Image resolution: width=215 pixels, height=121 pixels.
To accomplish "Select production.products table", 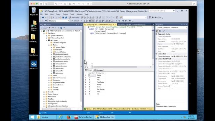I will (x=62, y=59).
